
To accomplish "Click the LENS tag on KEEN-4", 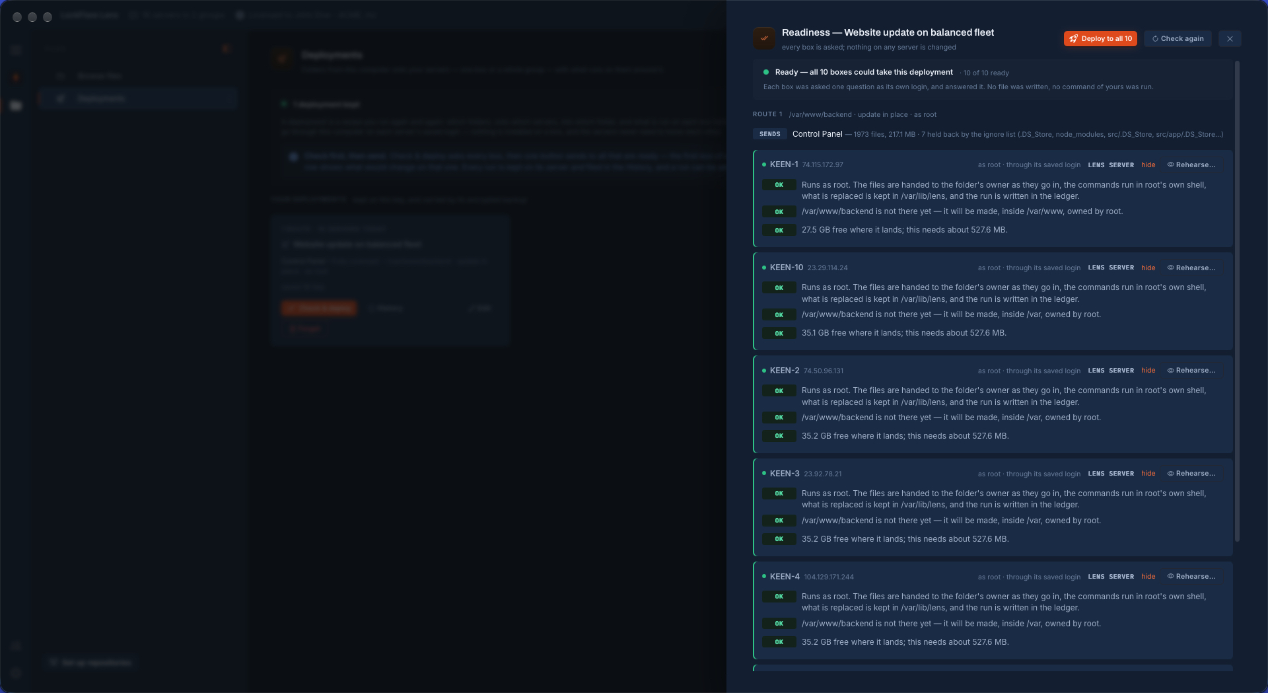I will pos(1096,577).
